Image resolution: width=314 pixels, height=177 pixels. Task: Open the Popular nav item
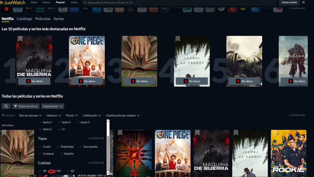pyautogui.click(x=60, y=2)
